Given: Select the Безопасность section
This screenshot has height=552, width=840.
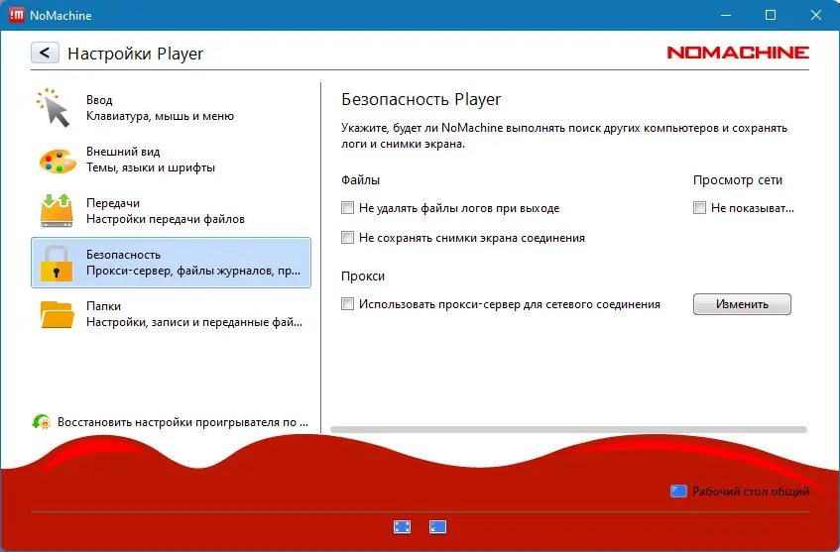Looking at the screenshot, I should tap(171, 263).
